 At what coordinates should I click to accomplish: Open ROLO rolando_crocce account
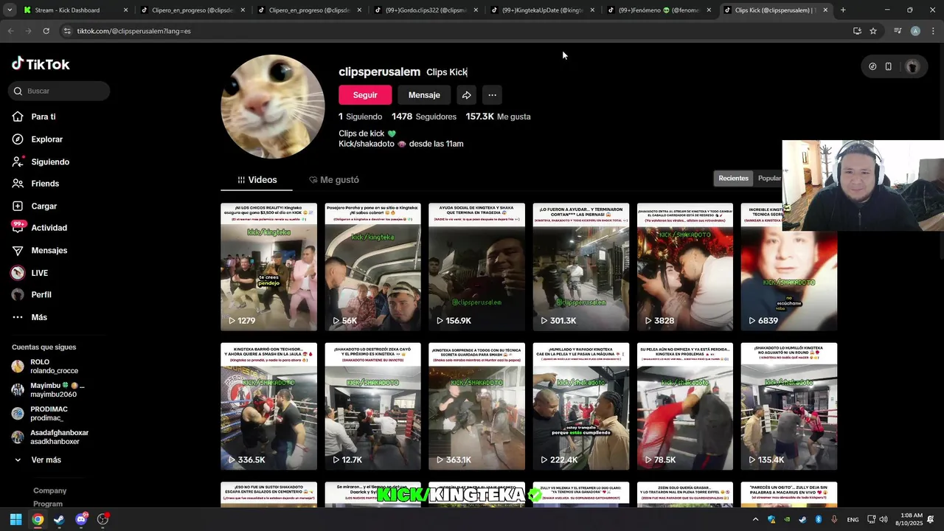coord(46,367)
